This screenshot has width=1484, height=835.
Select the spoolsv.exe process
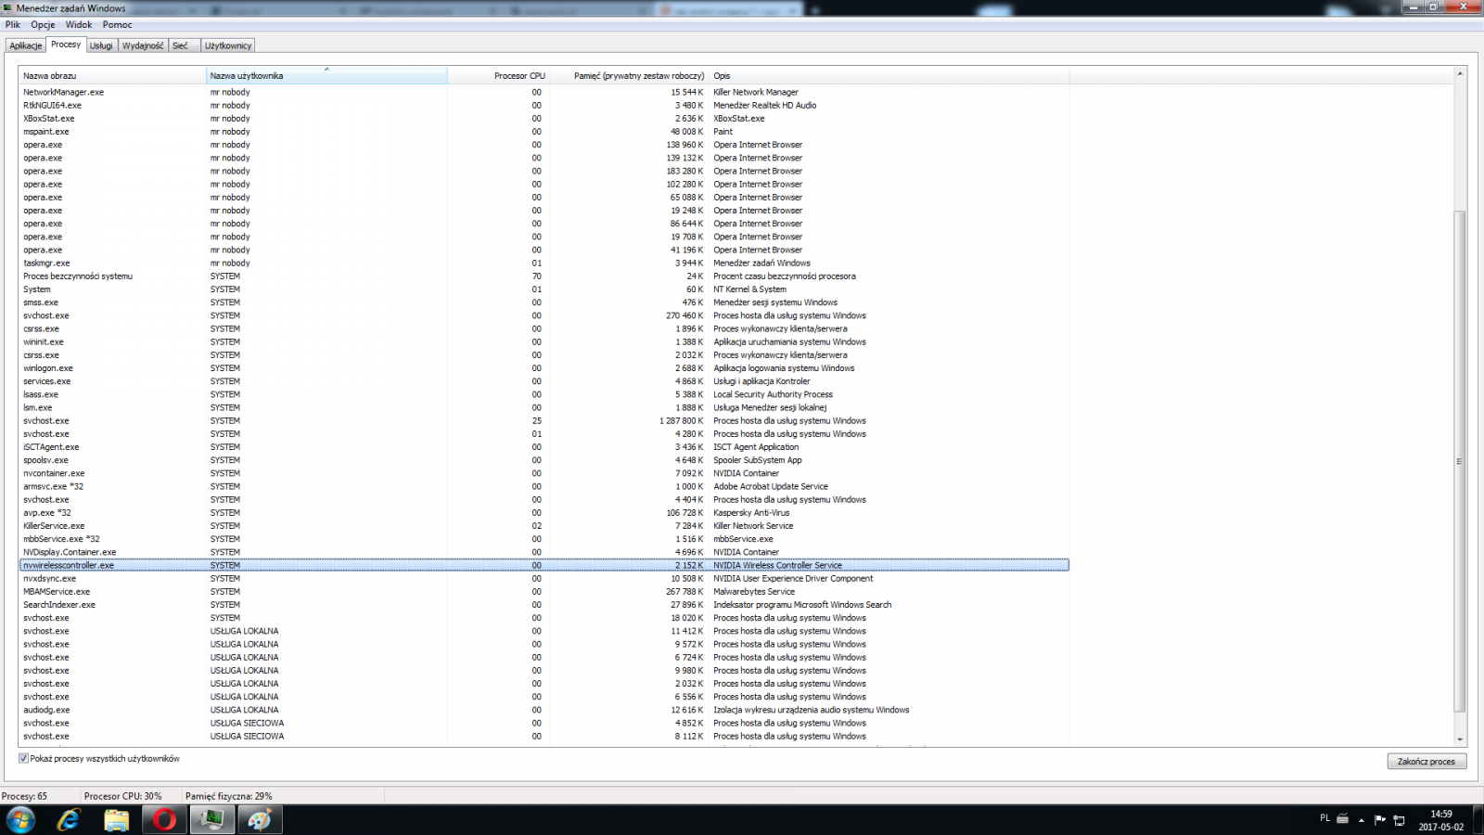click(x=544, y=460)
